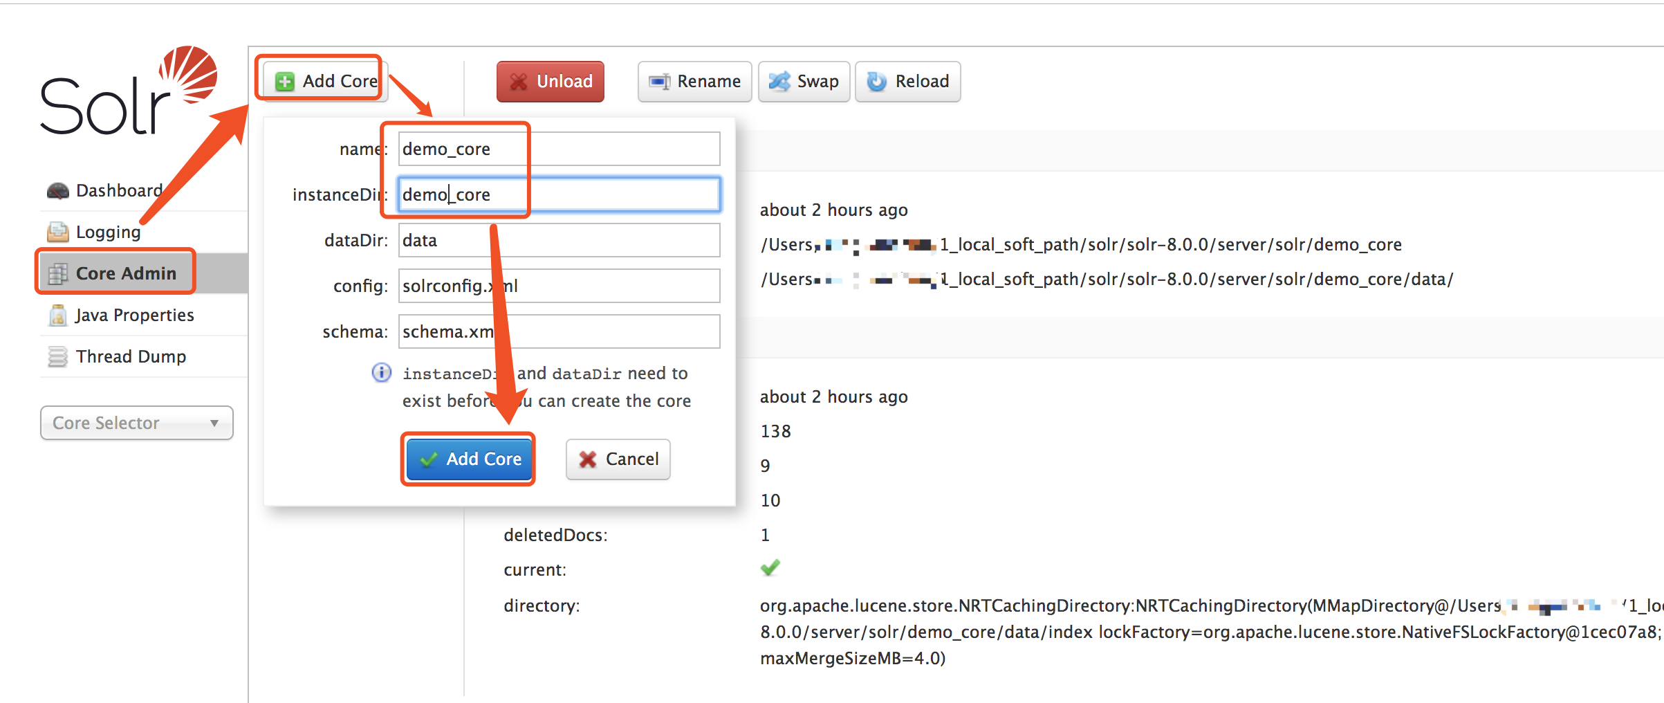The image size is (1664, 703).
Task: Click the Reload circular arrow icon
Action: [877, 82]
